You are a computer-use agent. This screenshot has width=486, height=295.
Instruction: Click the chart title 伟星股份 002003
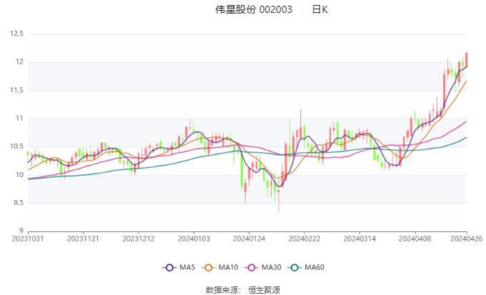(254, 9)
